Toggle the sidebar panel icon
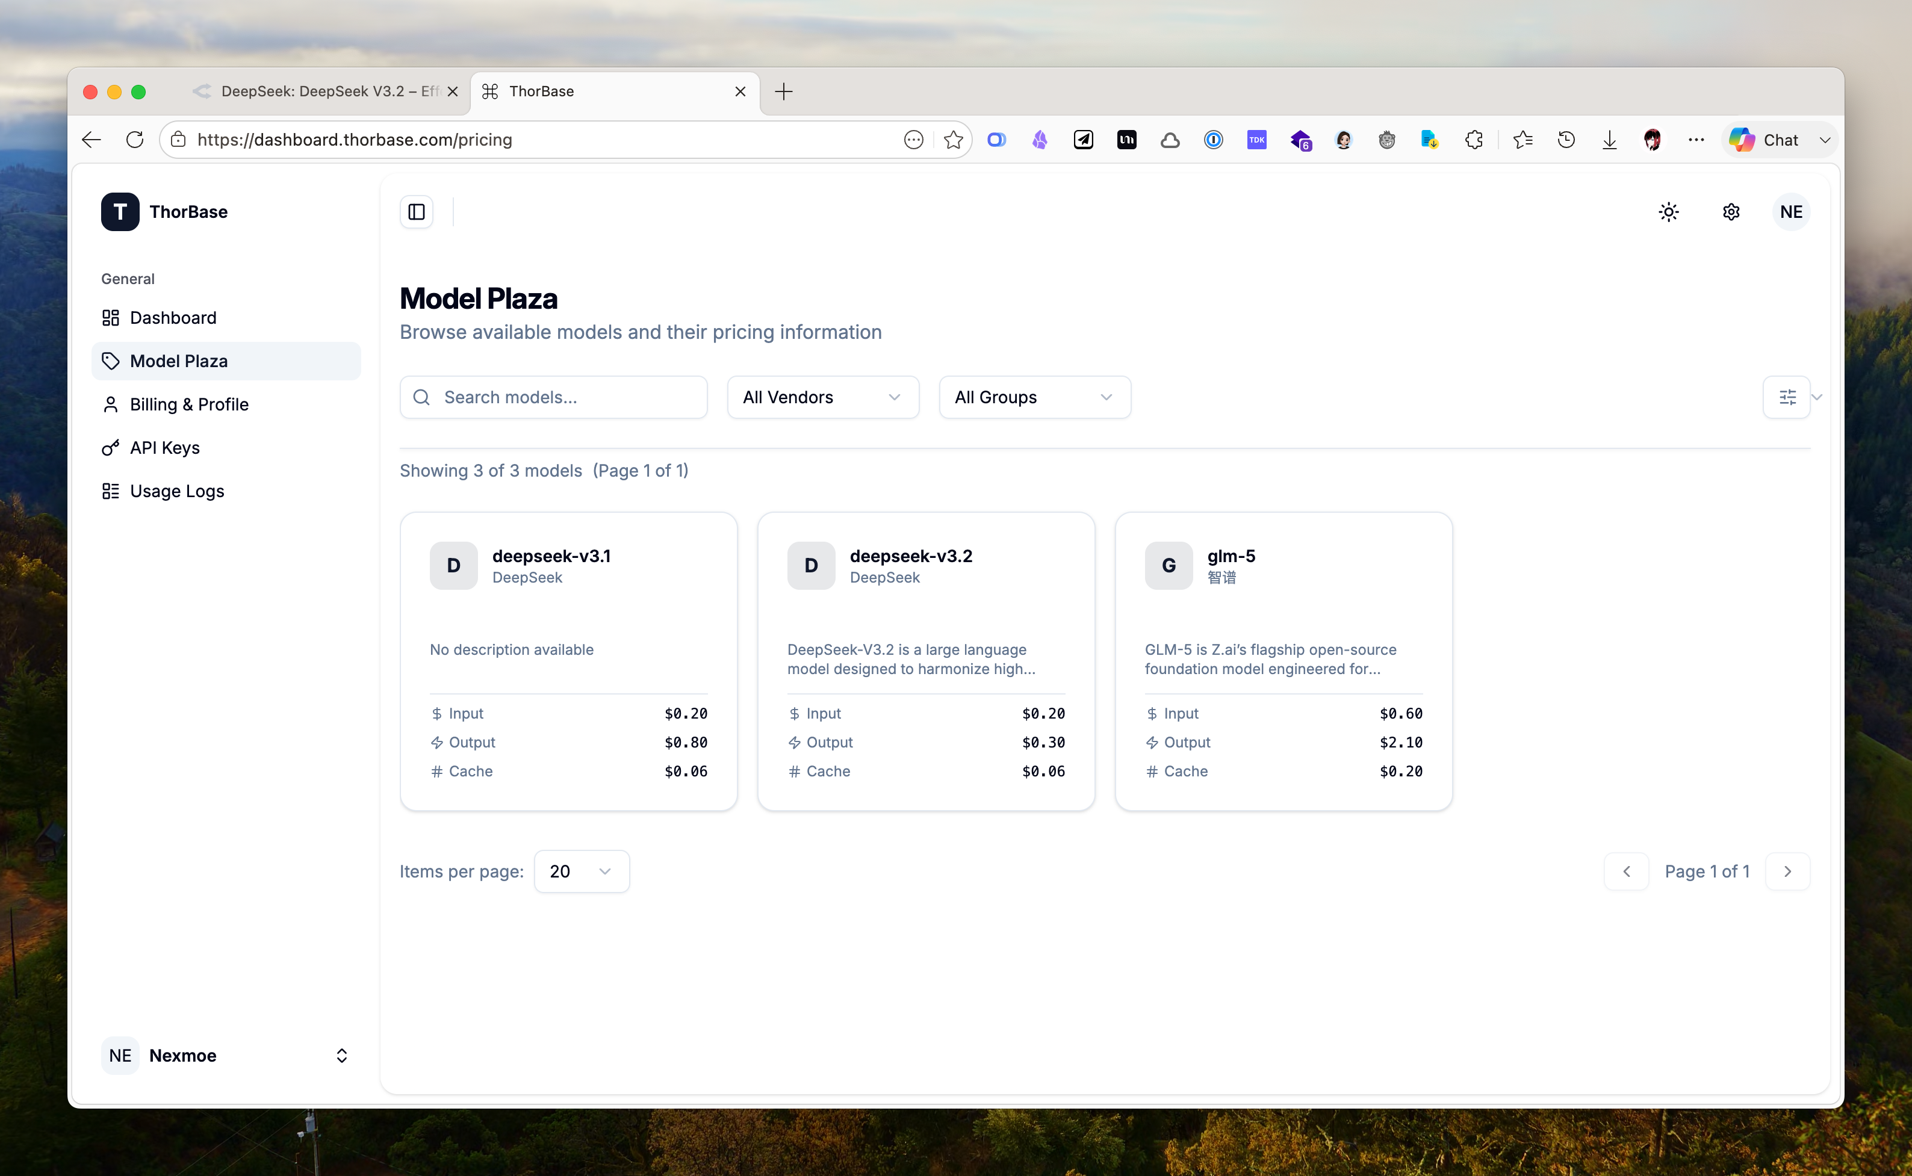Image resolution: width=1912 pixels, height=1176 pixels. tap(416, 212)
